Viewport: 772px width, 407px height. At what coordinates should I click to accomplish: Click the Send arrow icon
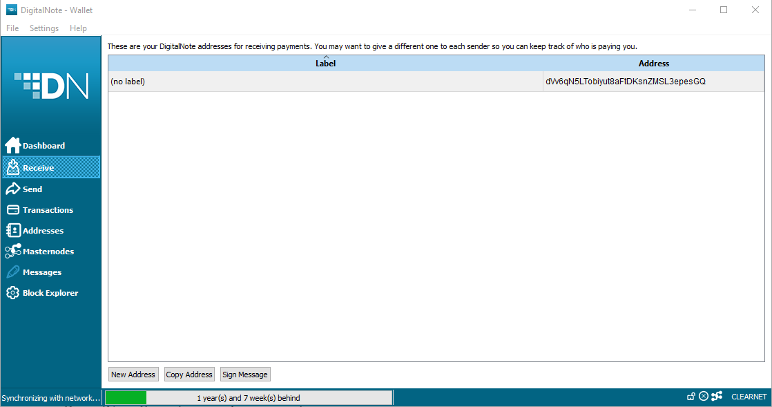[x=13, y=189]
